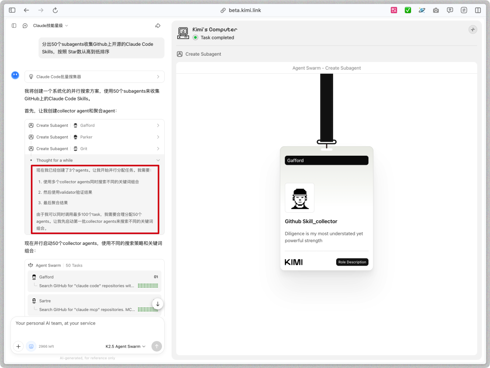This screenshot has width=490, height=368.
Task: Click the sliders settings icon in toolbar
Action: (x=464, y=10)
